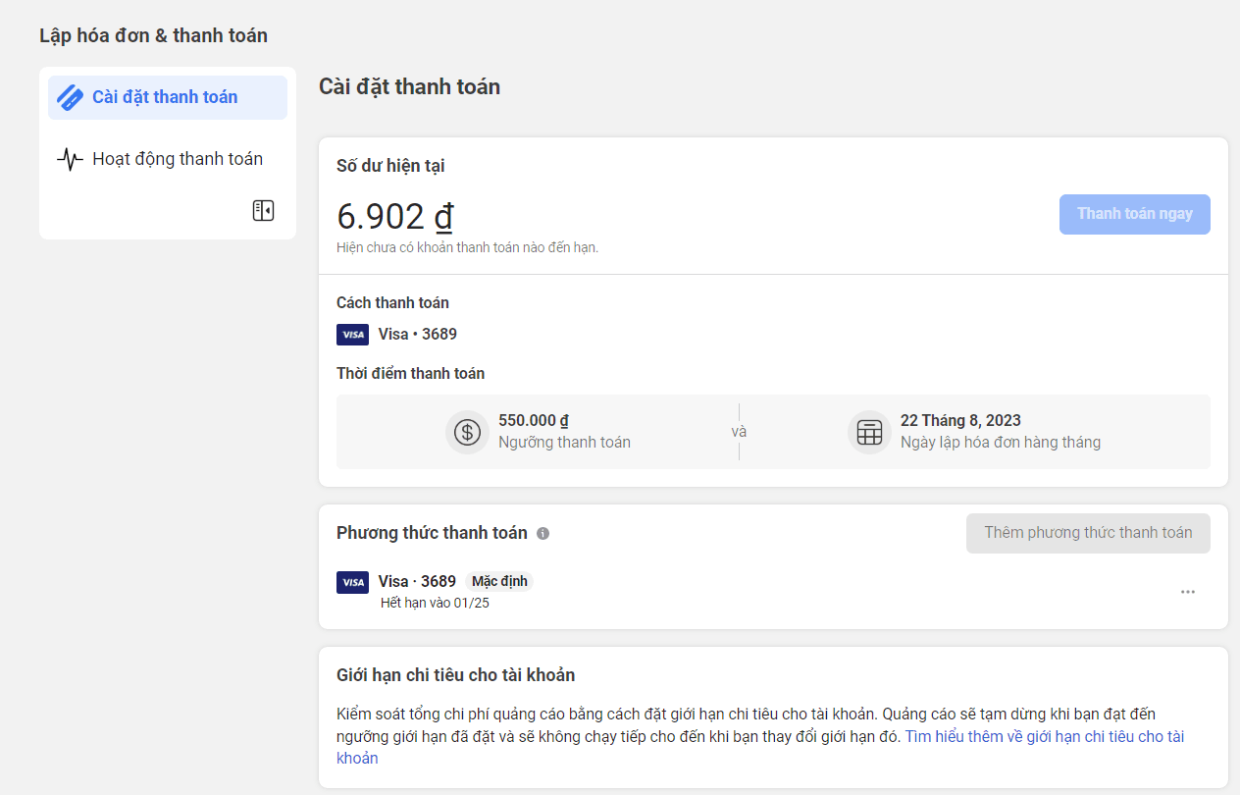Click the Mặc định badge on the Visa card
Image resolution: width=1240 pixels, height=795 pixels.
point(499,581)
